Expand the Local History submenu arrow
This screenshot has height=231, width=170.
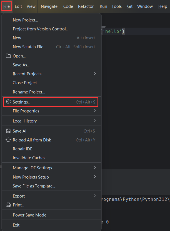pos(95,121)
